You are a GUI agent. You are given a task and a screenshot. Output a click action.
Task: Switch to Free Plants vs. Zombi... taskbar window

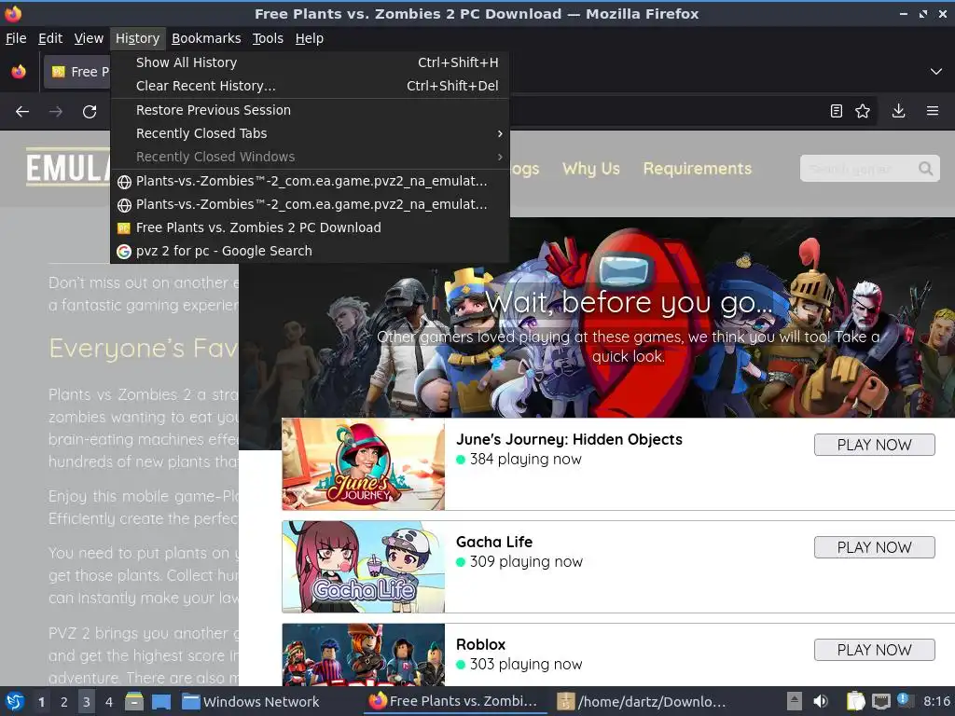(454, 701)
